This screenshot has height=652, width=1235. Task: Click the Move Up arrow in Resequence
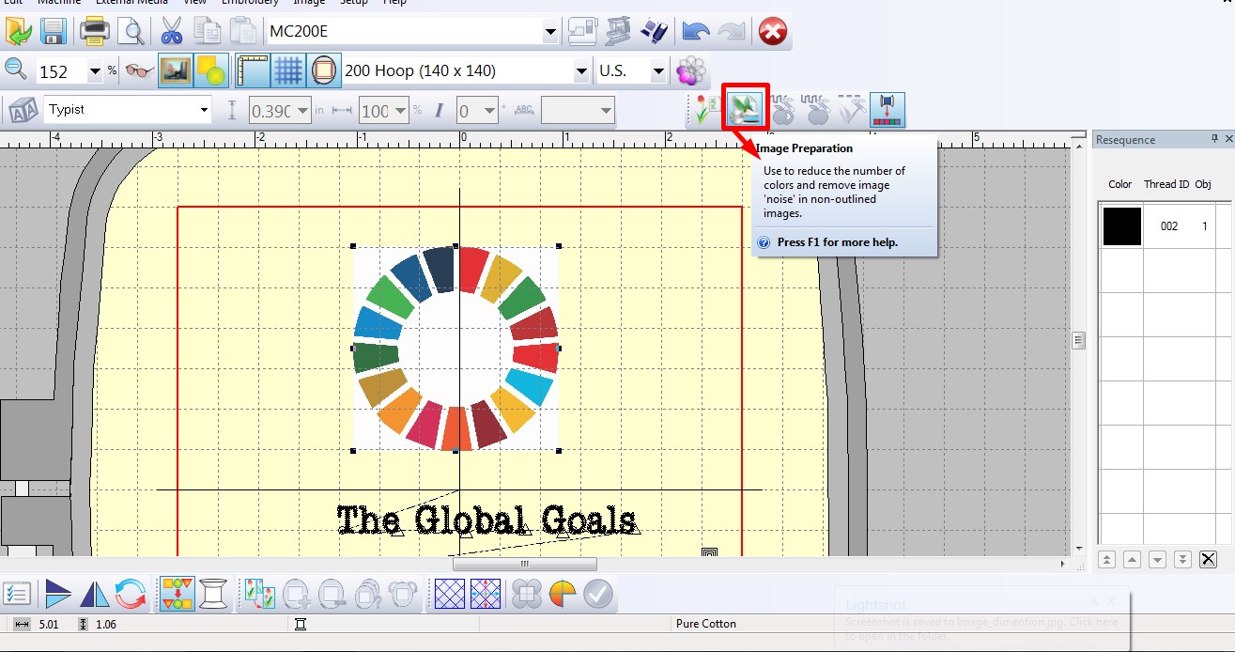1132,560
